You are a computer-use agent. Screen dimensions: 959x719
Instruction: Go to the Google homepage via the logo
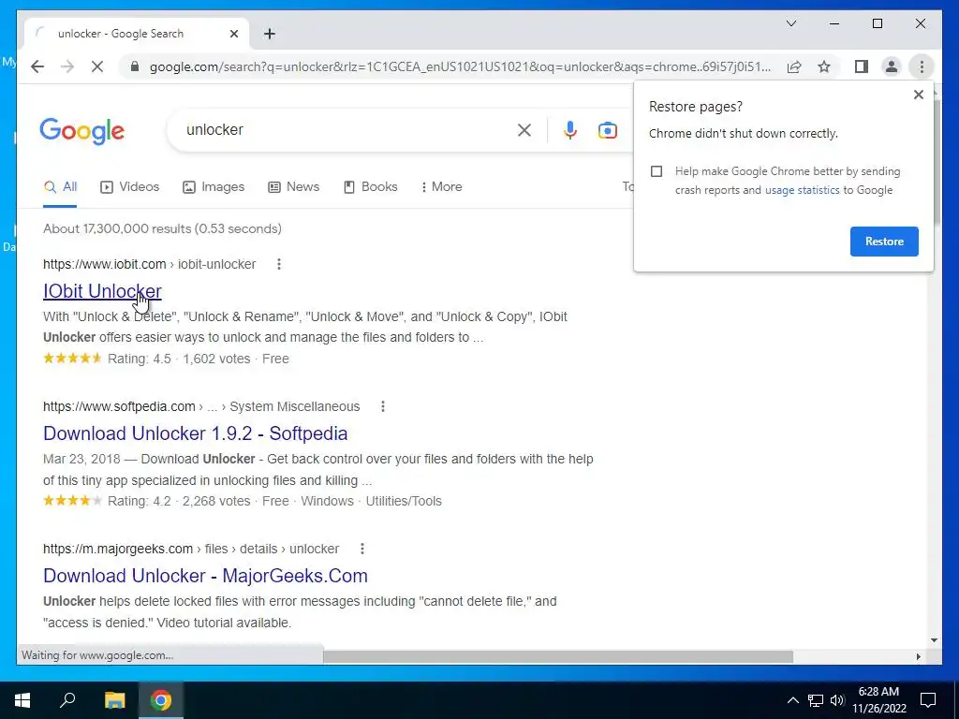coord(82,131)
